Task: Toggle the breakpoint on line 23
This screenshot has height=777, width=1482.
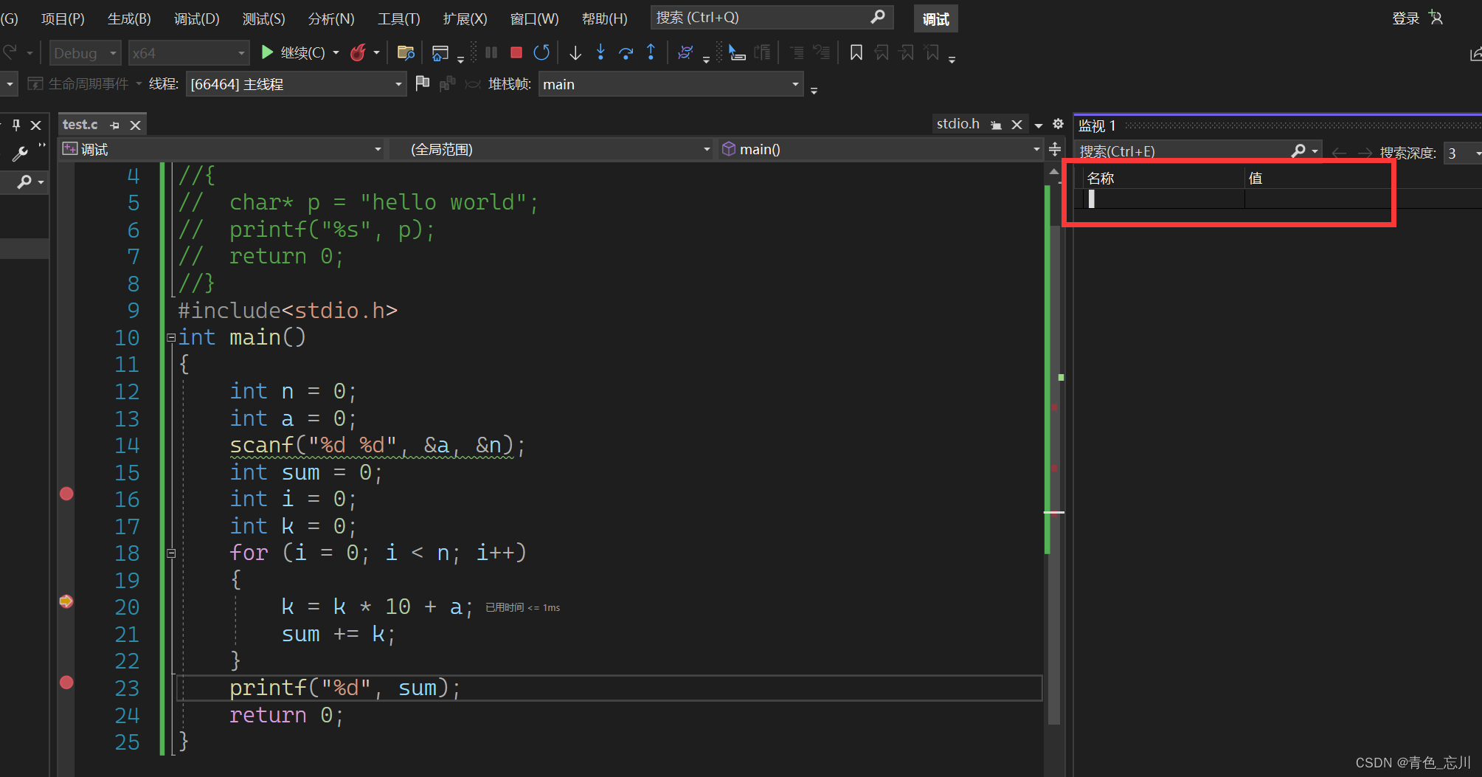Action: pos(66,683)
